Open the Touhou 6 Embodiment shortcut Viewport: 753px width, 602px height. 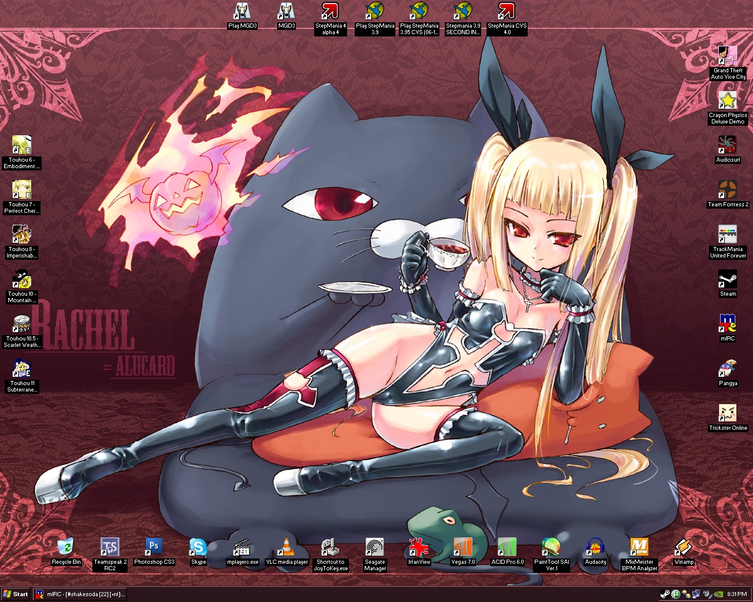point(22,145)
